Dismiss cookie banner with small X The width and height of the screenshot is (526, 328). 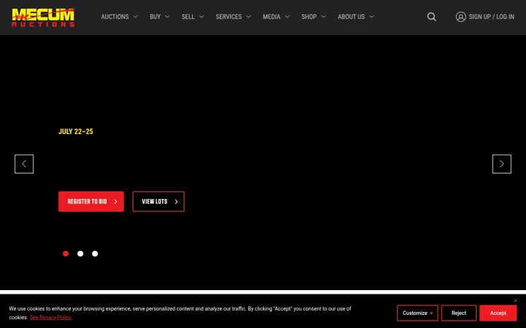[516, 300]
